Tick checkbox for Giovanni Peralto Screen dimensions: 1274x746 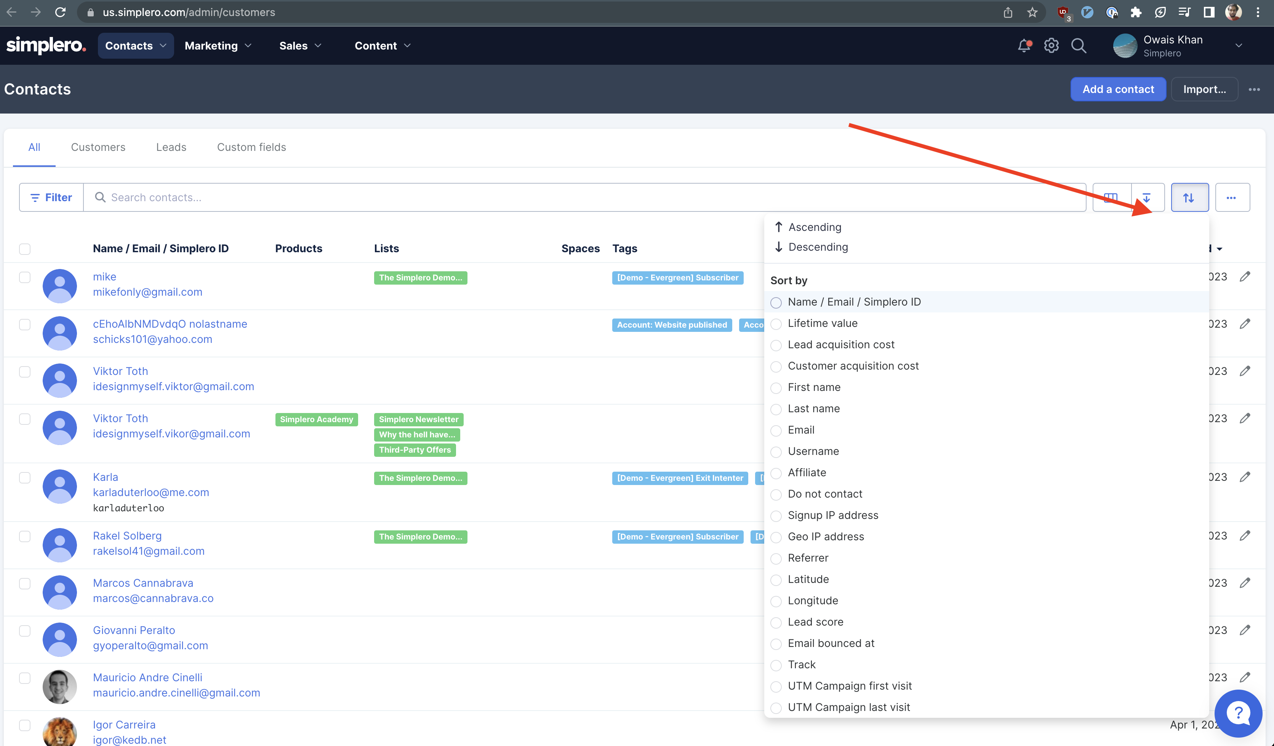[x=25, y=630]
